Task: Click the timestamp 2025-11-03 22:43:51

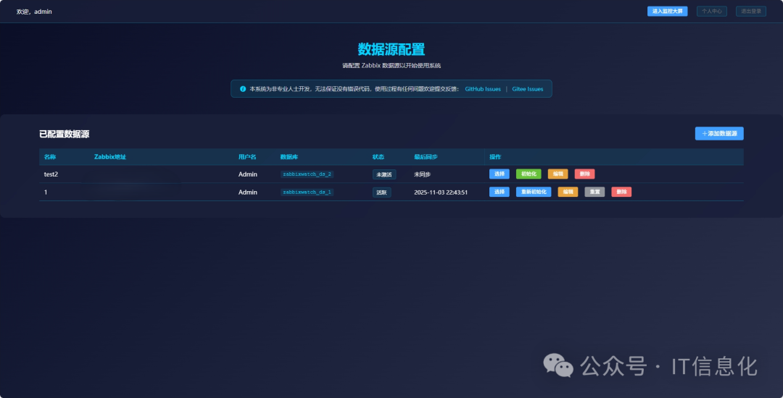Action: click(x=441, y=192)
